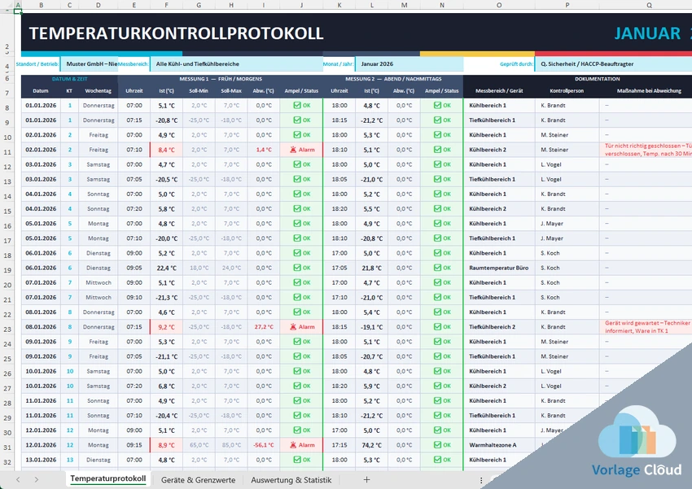This screenshot has width=692, height=489.
Task: Click the Monat / Jahr field Januar 2026
Action: pyautogui.click(x=410, y=64)
